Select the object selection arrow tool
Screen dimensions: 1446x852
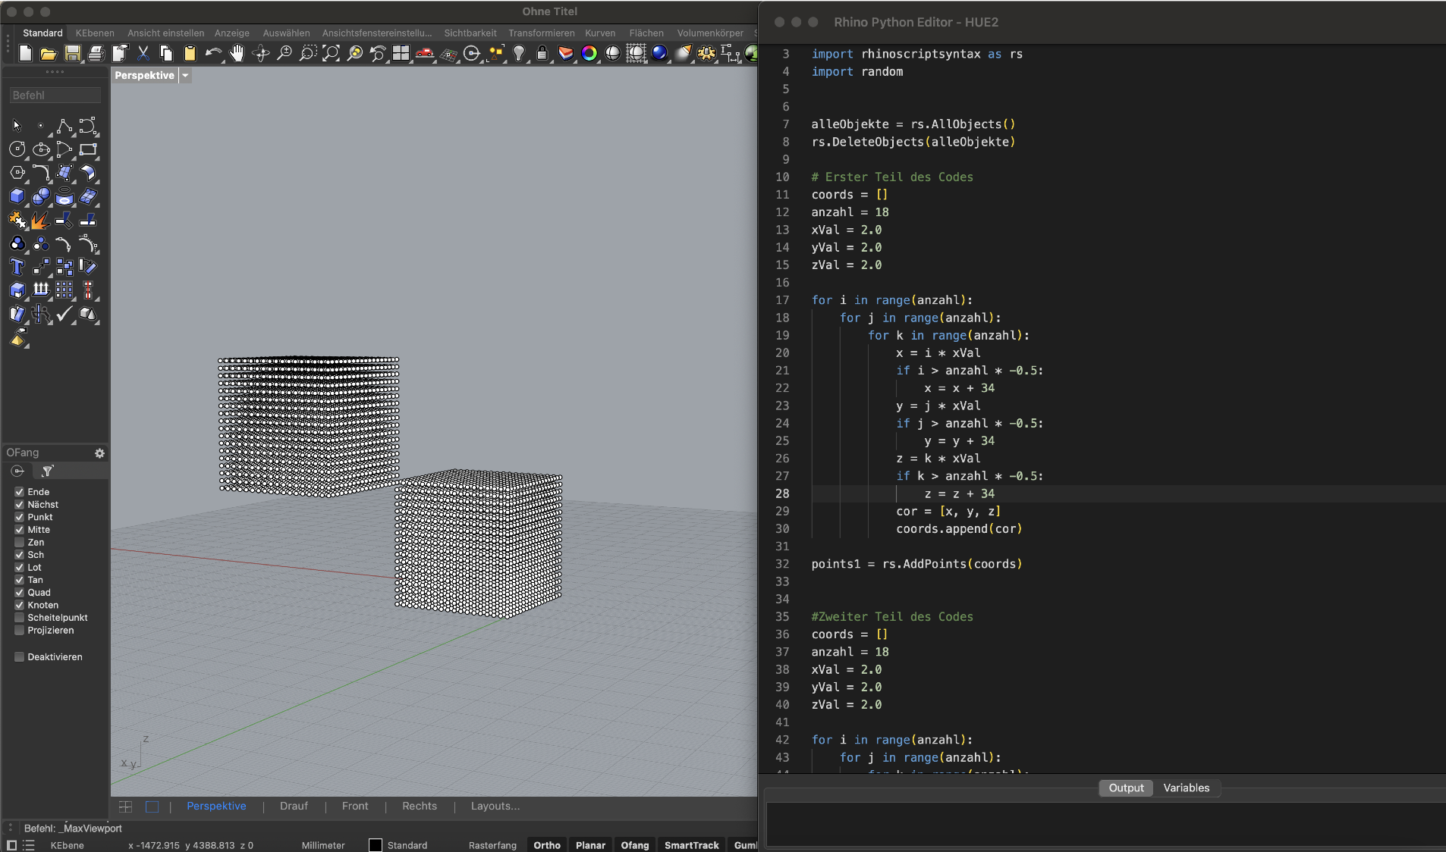tap(15, 126)
